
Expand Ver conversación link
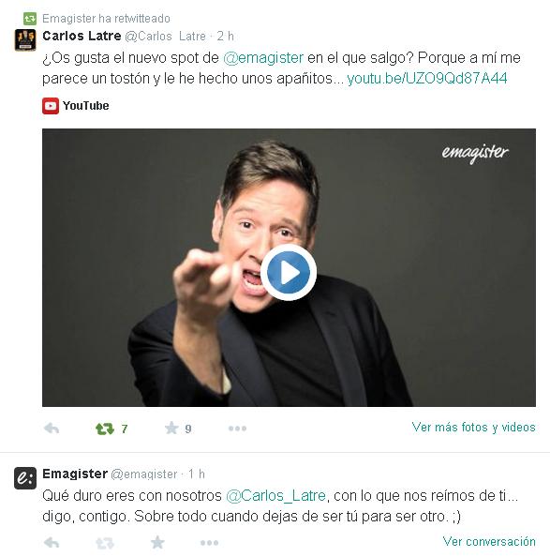point(489,541)
